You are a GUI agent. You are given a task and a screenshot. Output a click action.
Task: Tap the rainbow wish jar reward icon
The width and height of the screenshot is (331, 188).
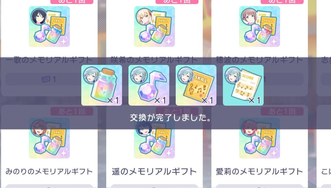click(x=102, y=85)
